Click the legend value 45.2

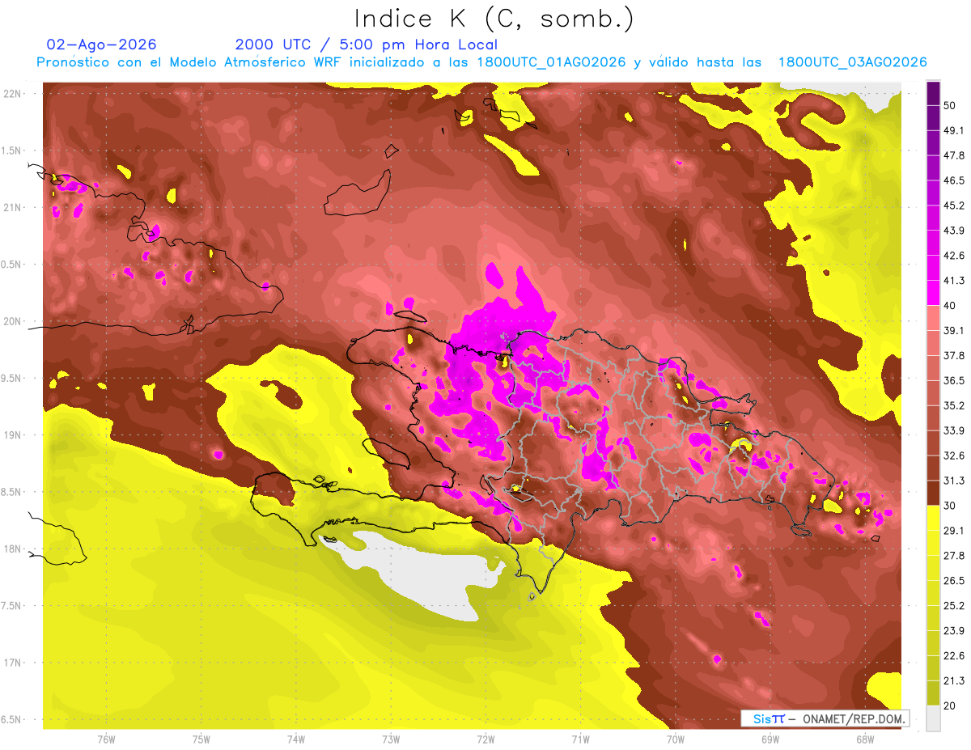coord(953,206)
